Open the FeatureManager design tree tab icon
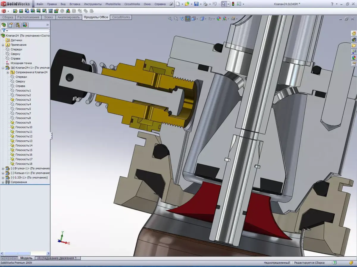 (4, 25)
